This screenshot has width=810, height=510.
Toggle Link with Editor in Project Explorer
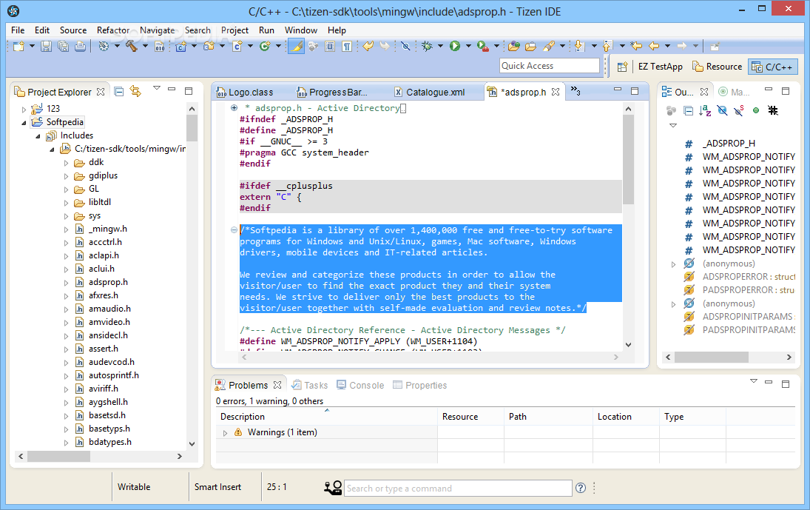point(135,92)
